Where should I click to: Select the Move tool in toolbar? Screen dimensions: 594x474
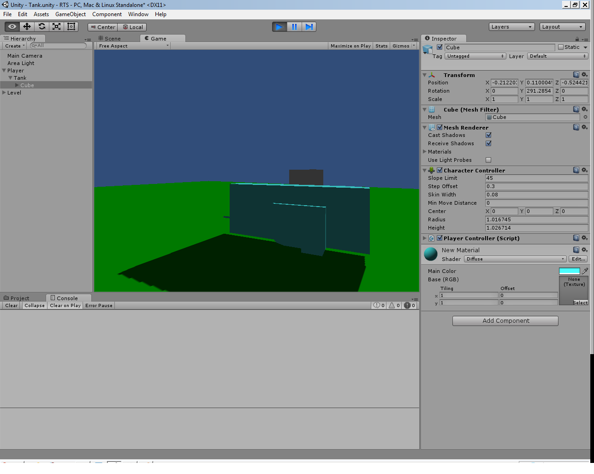pyautogui.click(x=27, y=27)
